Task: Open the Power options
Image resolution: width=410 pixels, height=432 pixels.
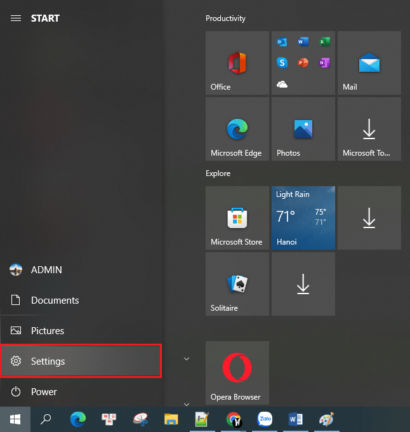Action: [81, 391]
